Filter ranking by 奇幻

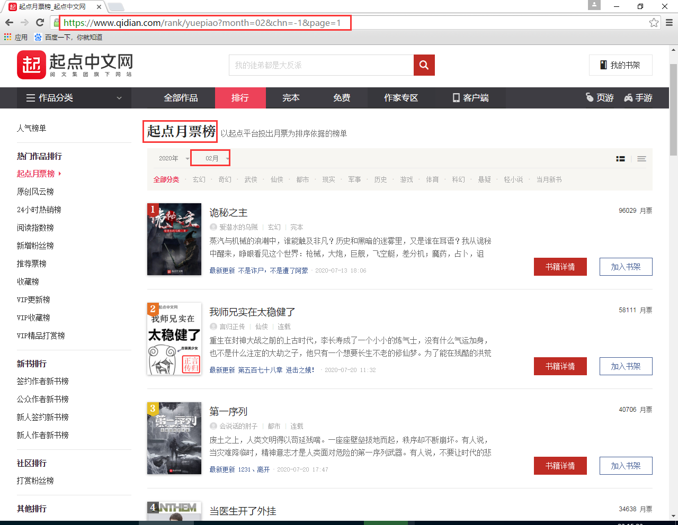[x=225, y=180]
